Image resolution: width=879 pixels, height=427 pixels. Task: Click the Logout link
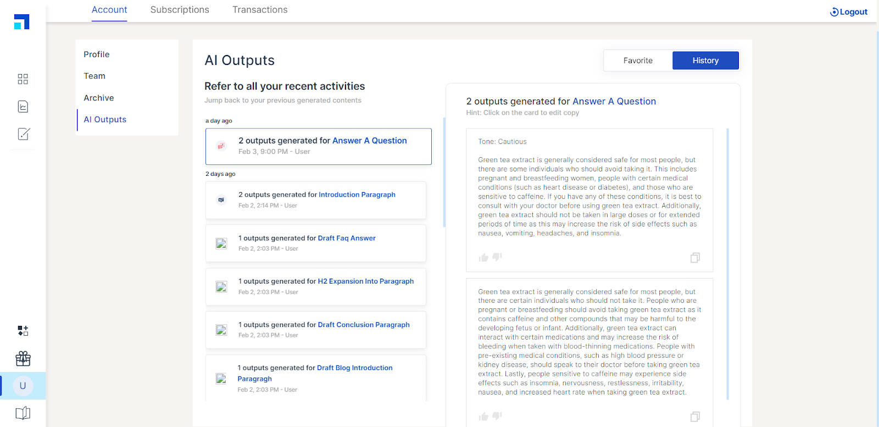(849, 12)
